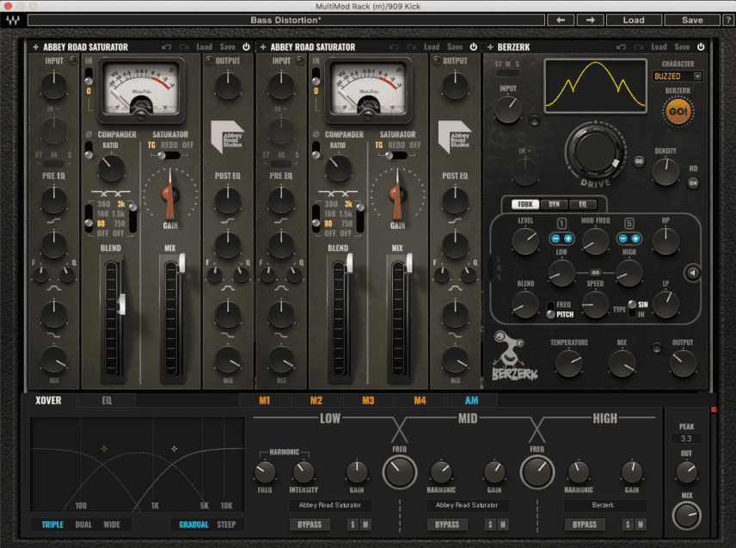Click the Berzerk speaker monitor icon
736x548 pixels.
[692, 273]
